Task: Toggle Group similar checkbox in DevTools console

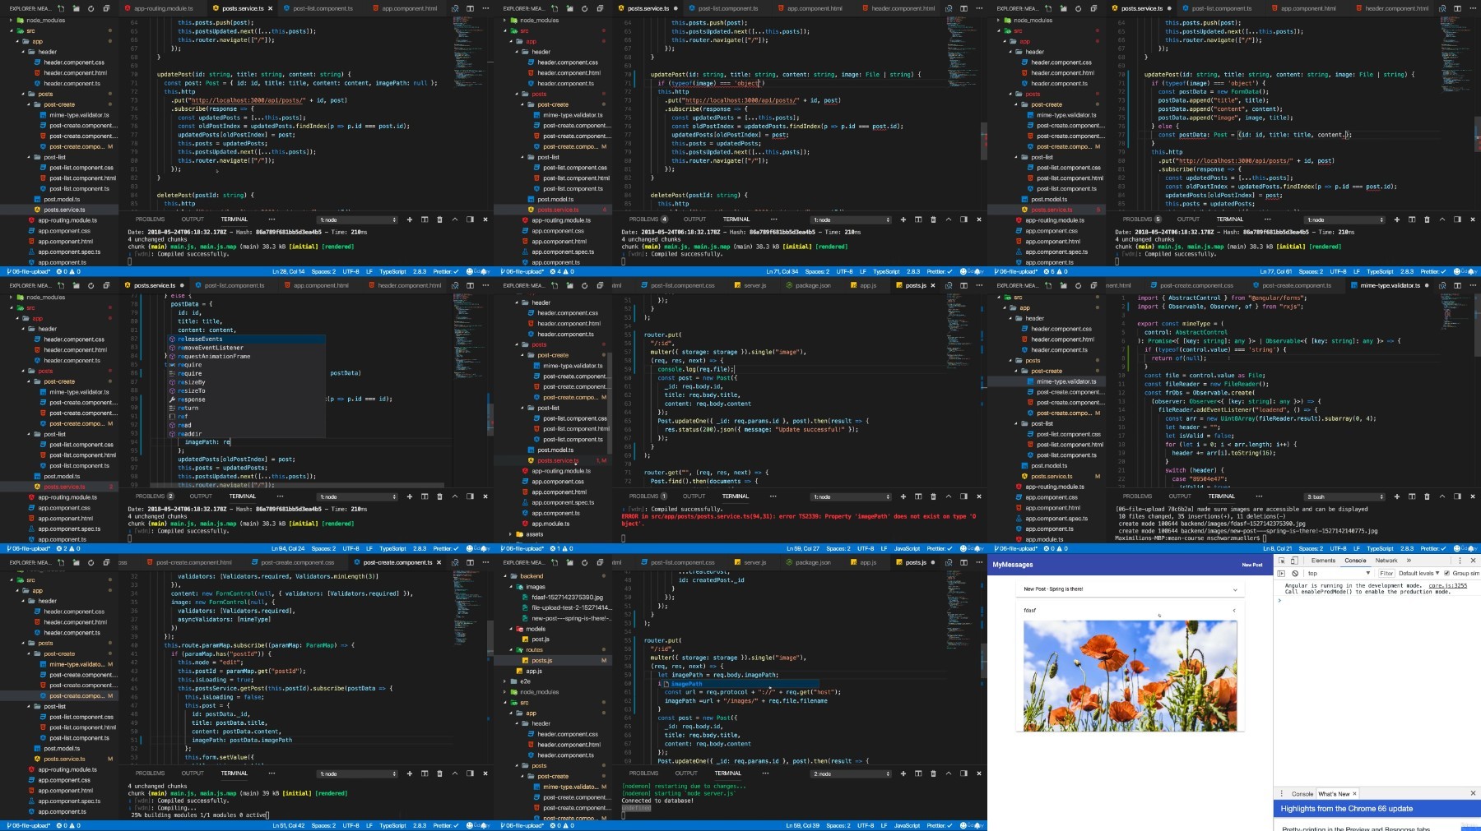Action: (x=1447, y=573)
